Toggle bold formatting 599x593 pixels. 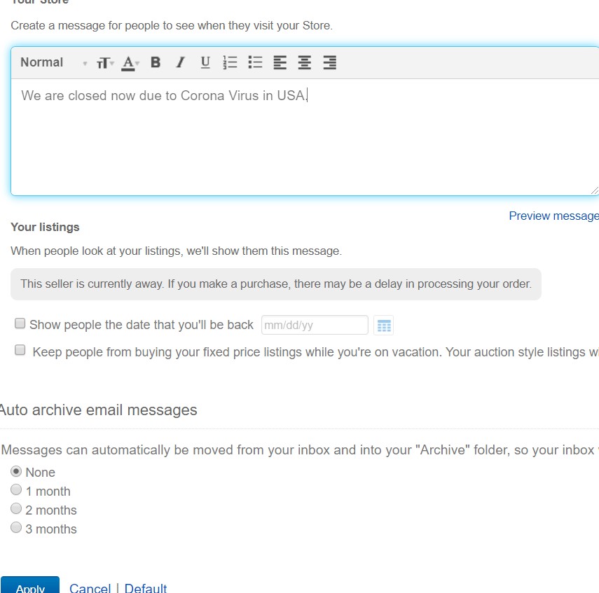156,62
